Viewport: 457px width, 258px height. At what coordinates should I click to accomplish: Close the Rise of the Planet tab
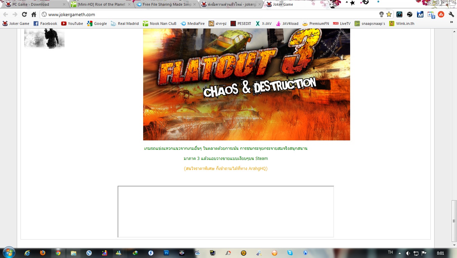129,4
